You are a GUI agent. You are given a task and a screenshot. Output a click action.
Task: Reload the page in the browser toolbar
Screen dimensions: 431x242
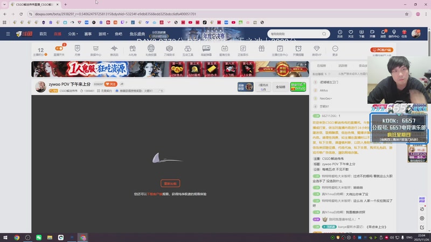point(21,14)
